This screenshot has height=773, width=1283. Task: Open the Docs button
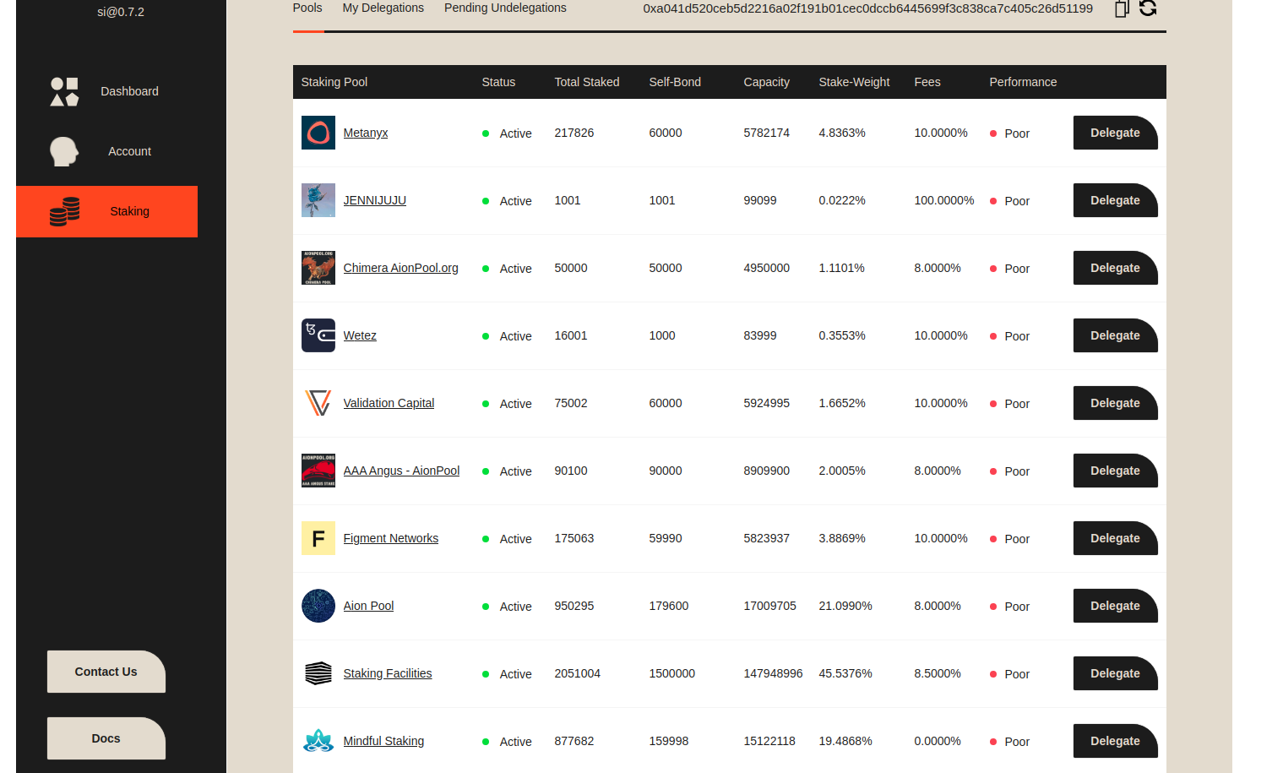[x=106, y=738]
